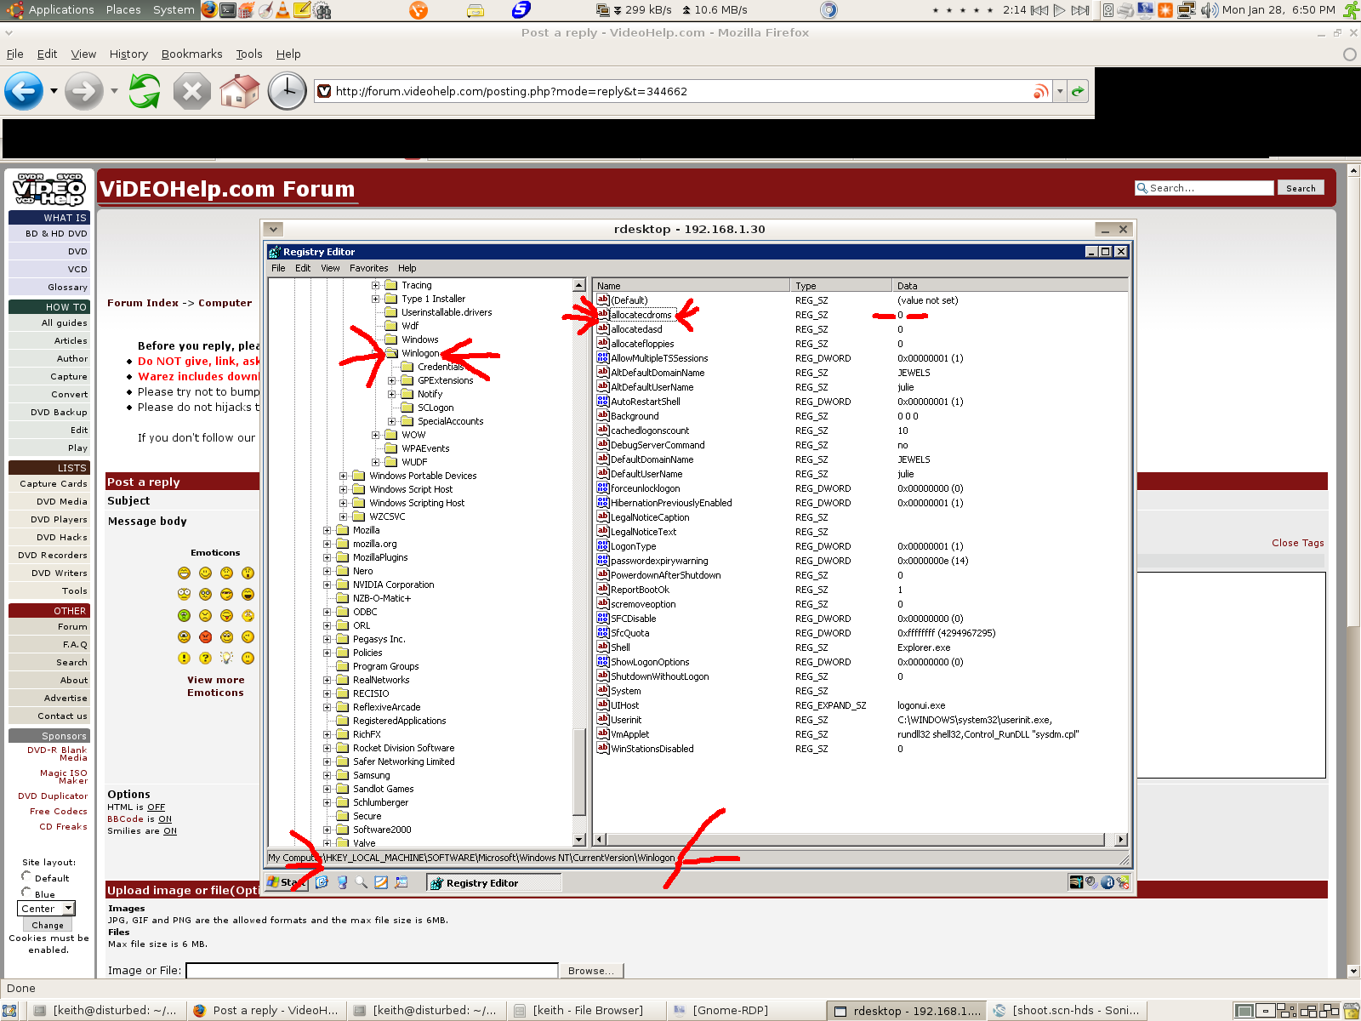Click the RSS feed icon in address bar
Viewport: 1361px width, 1021px height.
click(x=1040, y=91)
